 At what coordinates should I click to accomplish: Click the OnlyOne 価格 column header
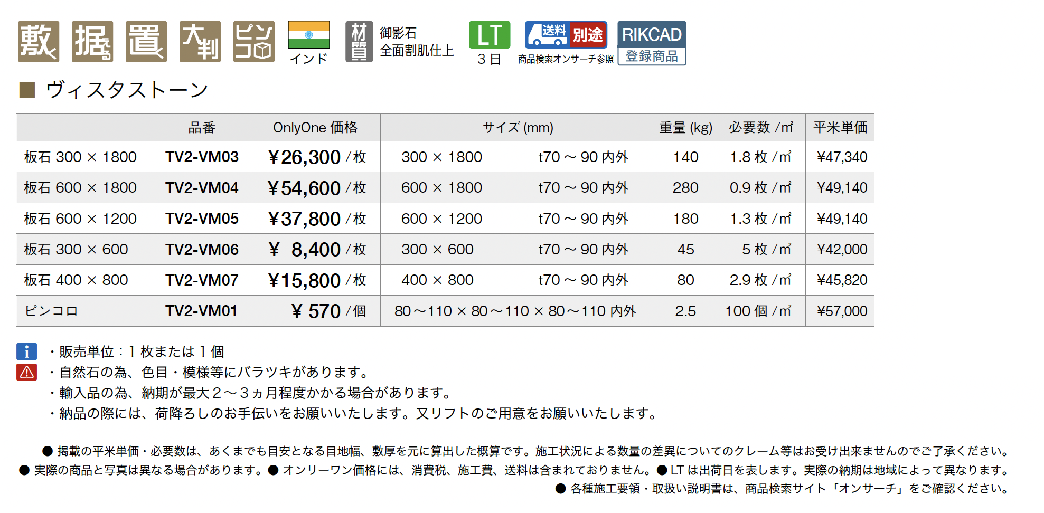coord(315,128)
